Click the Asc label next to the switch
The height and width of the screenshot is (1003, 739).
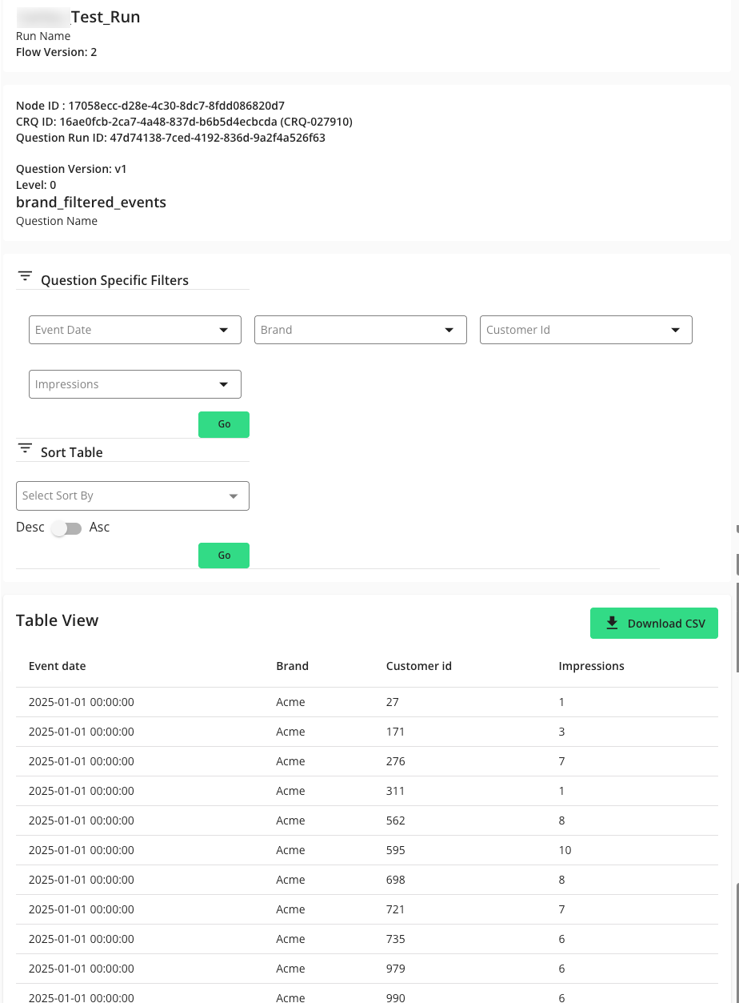[99, 528]
